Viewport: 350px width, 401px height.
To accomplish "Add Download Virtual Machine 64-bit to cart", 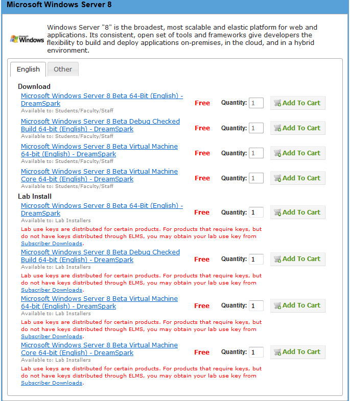I will tap(298, 153).
